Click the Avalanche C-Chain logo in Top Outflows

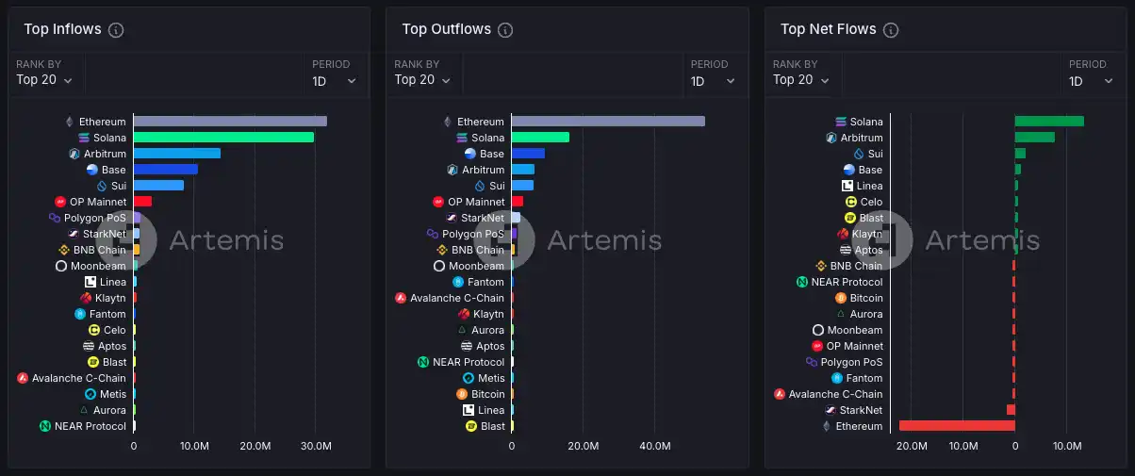click(x=401, y=298)
